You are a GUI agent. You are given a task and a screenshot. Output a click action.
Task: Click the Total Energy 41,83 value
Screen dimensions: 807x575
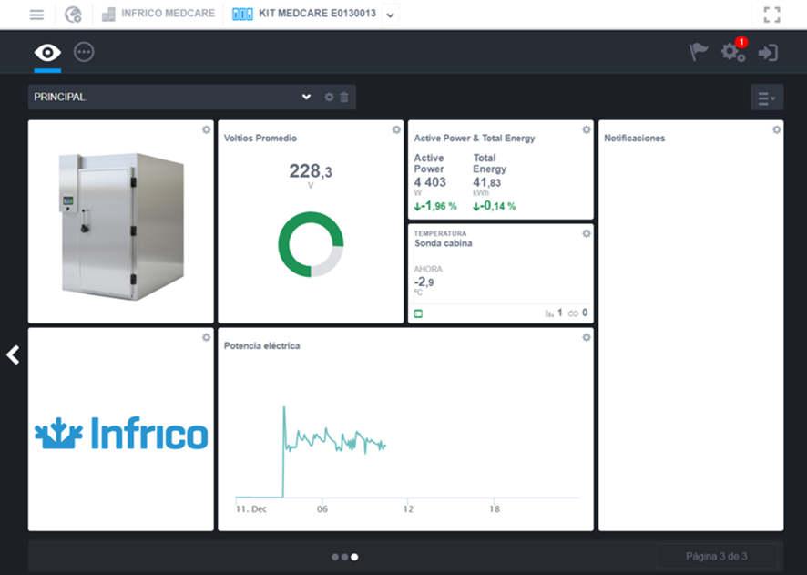tap(487, 182)
